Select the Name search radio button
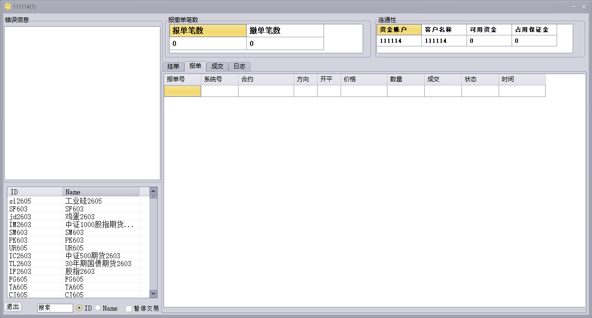 click(x=98, y=308)
